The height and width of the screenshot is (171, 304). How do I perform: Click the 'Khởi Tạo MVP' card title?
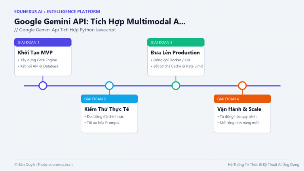(35, 53)
